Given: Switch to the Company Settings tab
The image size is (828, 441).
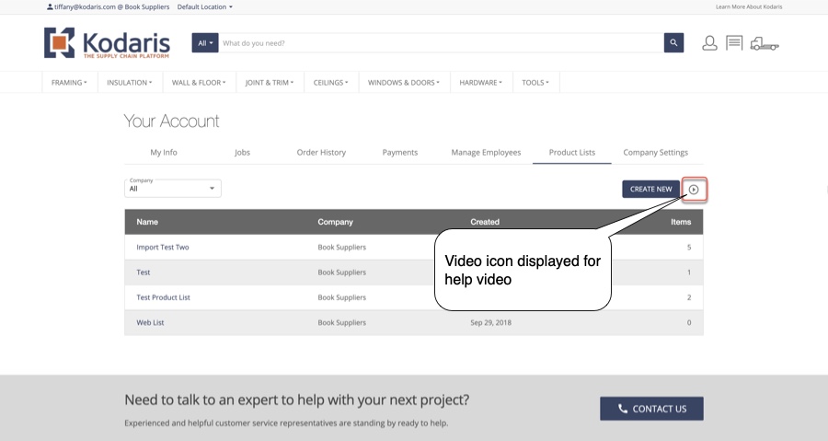Looking at the screenshot, I should pos(655,152).
